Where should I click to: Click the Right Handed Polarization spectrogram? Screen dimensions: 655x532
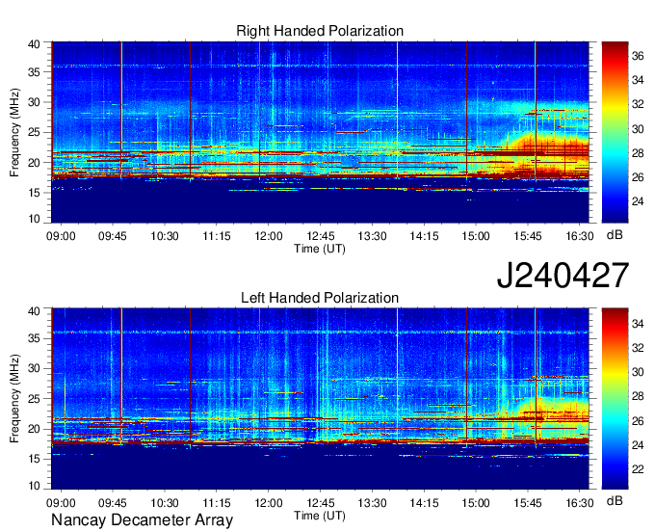(320, 132)
